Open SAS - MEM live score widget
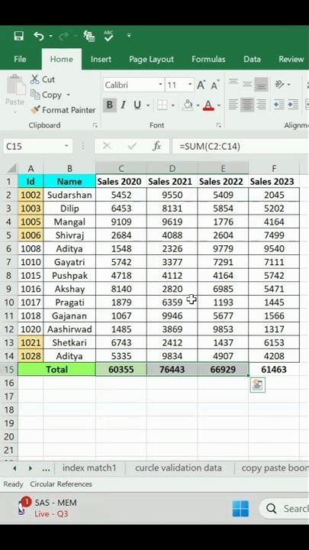 pos(47,508)
